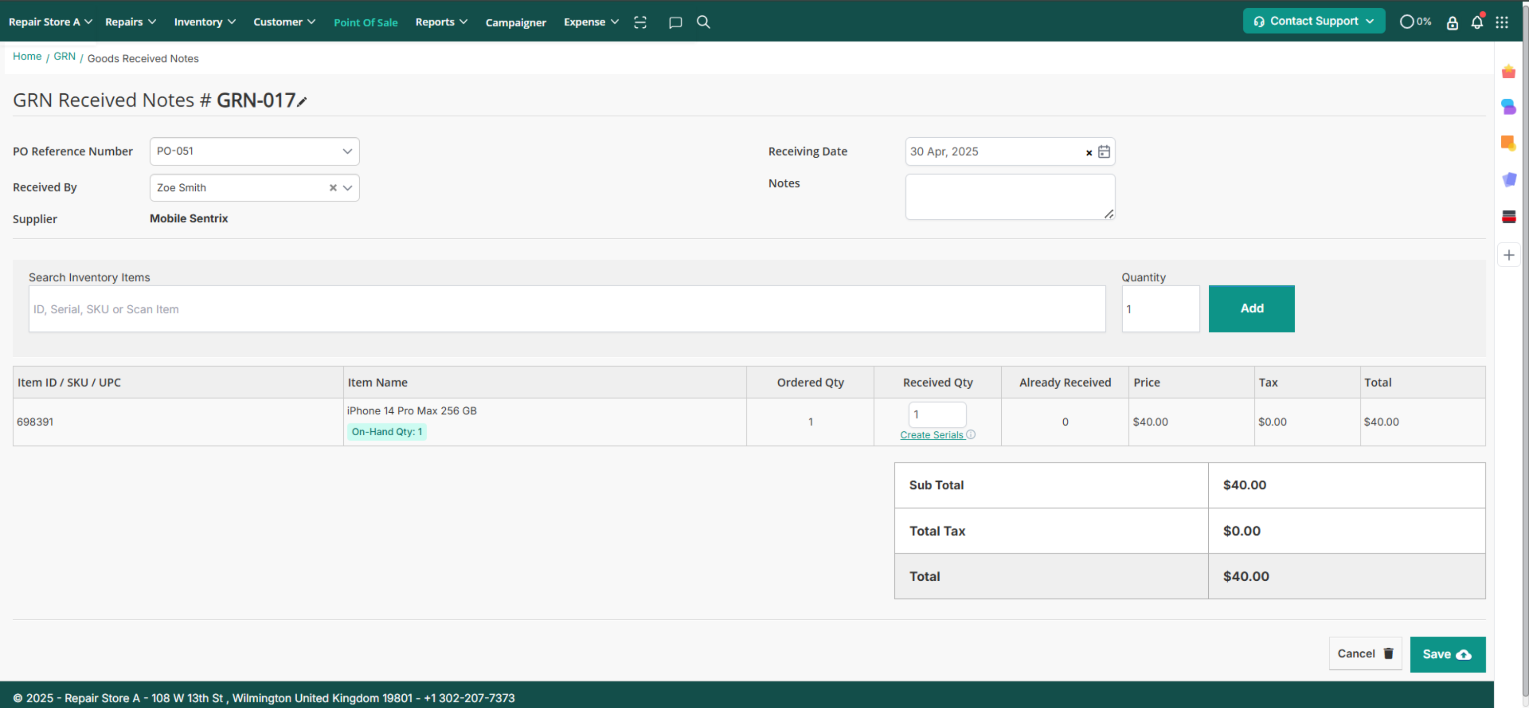This screenshot has height=708, width=1529.
Task: Open Campaigner page
Action: (x=516, y=23)
